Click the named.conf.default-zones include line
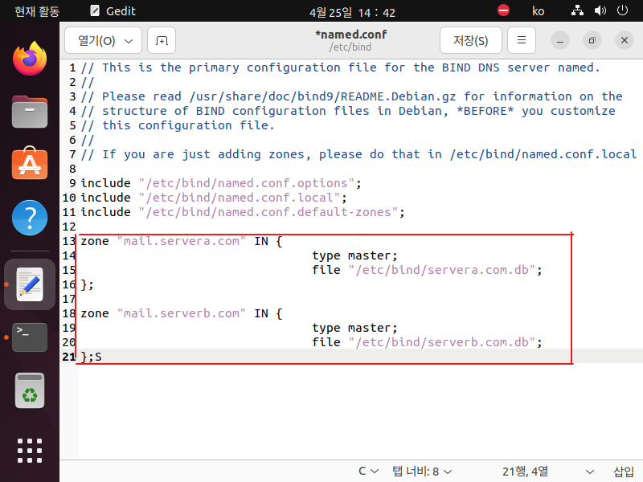Image resolution: width=643 pixels, height=482 pixels. [x=243, y=212]
